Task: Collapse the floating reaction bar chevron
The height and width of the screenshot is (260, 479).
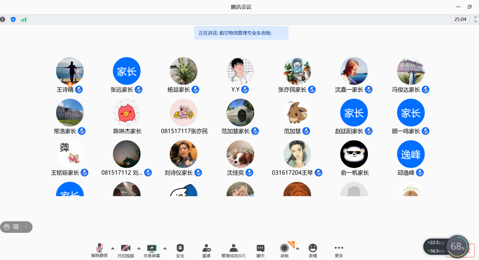Action: (26, 227)
